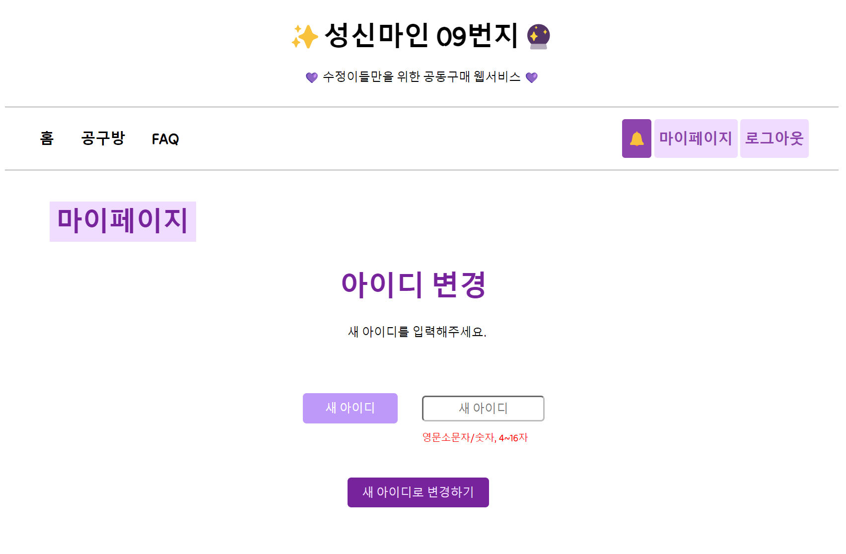
Task: Click the 마이페이지 header button
Action: click(696, 138)
